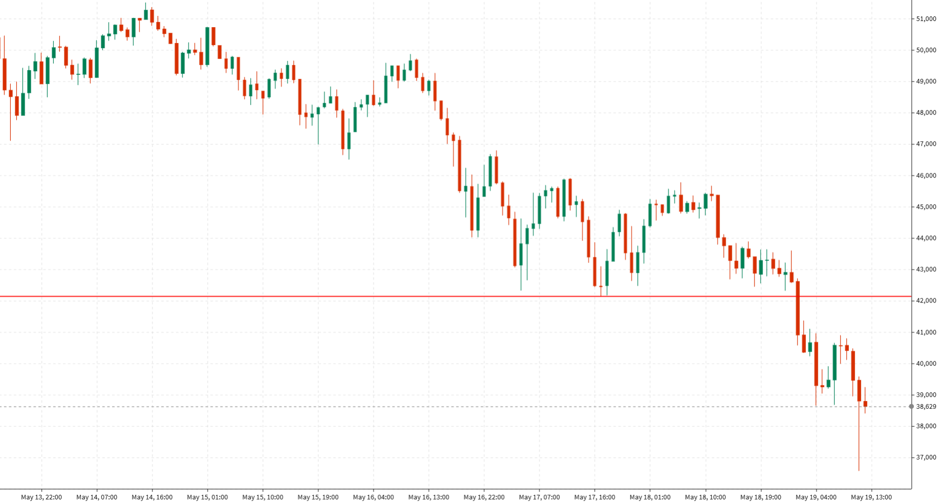Click the gray dot beside the 38,629 price
940x503 pixels.
tap(911, 407)
